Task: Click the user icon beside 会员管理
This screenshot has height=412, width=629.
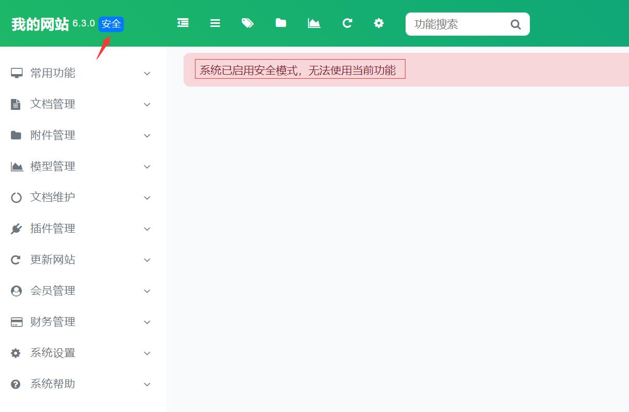Action: tap(16, 291)
